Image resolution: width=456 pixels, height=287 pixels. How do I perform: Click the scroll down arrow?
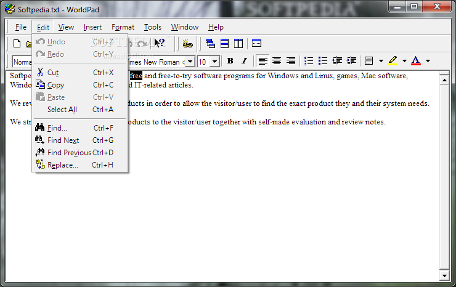444,276
